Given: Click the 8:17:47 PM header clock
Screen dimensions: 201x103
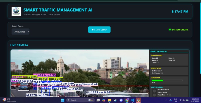Looking at the screenshot, I should pos(180,11).
